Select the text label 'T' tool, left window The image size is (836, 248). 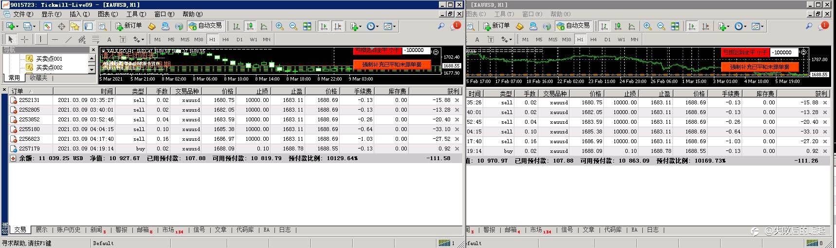(123, 39)
